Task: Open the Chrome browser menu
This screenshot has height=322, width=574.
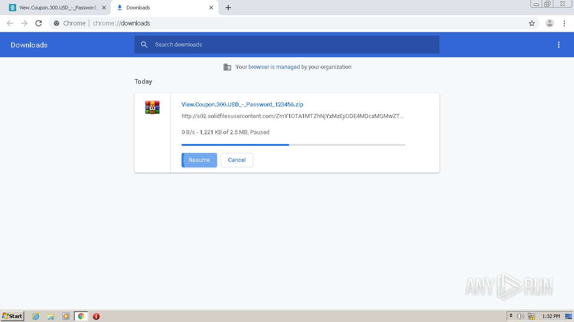Action: click(x=565, y=23)
